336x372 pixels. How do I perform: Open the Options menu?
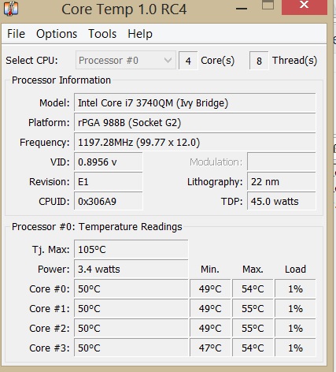pyautogui.click(x=57, y=34)
